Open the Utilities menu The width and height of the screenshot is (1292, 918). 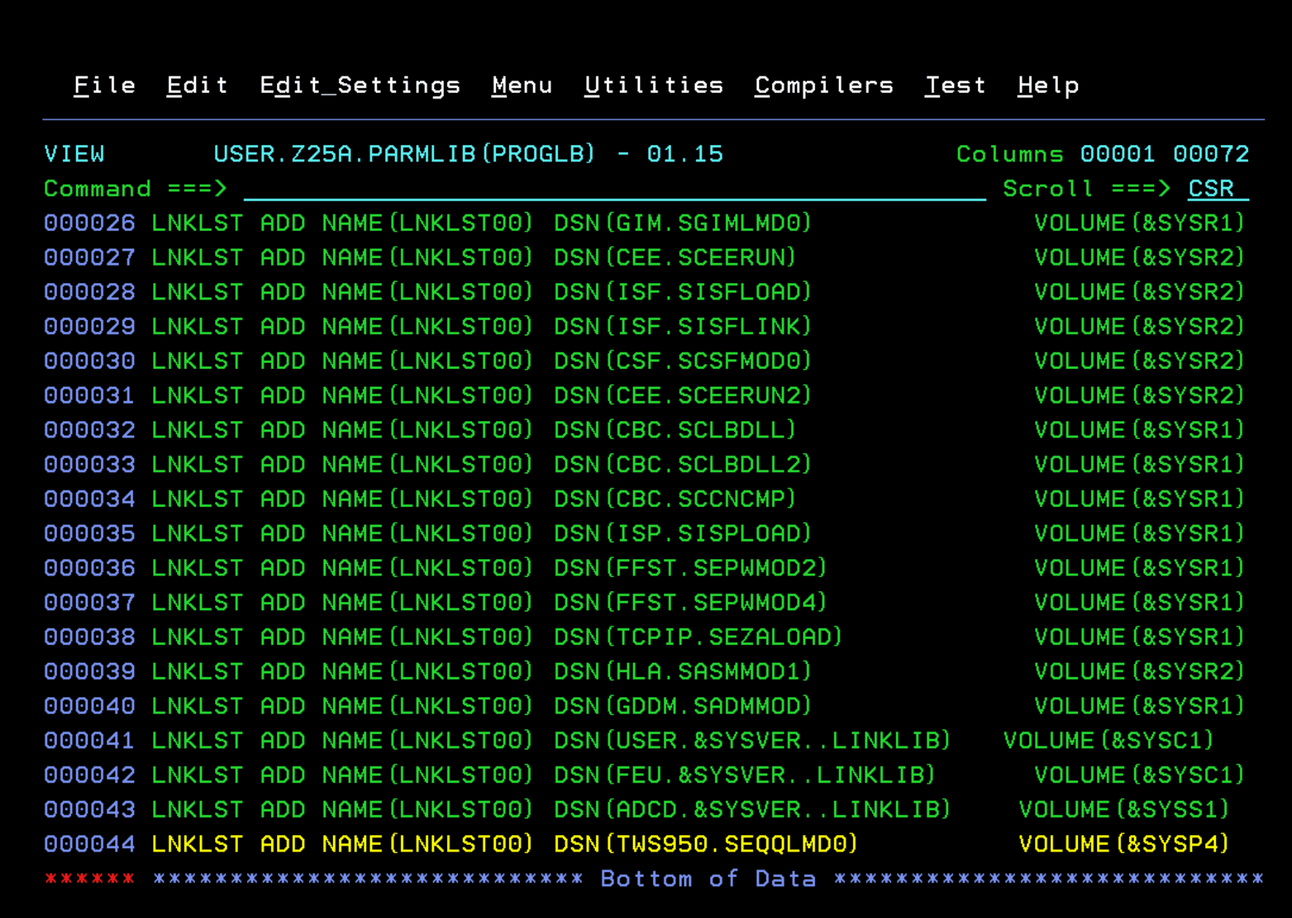click(x=653, y=86)
